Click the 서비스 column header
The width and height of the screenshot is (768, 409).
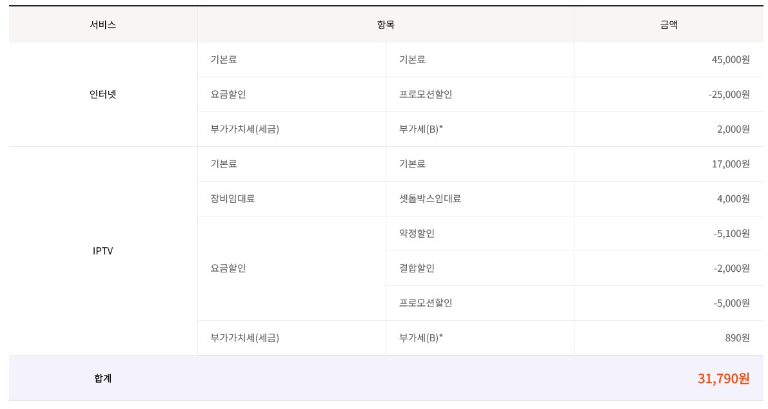[103, 25]
